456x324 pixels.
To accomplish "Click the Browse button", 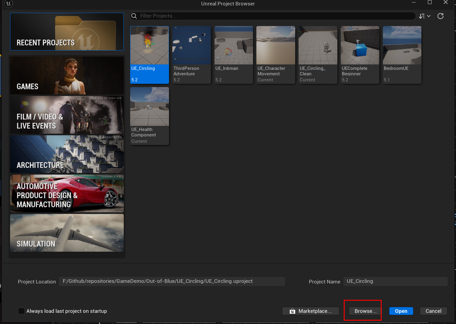I will [x=365, y=311].
